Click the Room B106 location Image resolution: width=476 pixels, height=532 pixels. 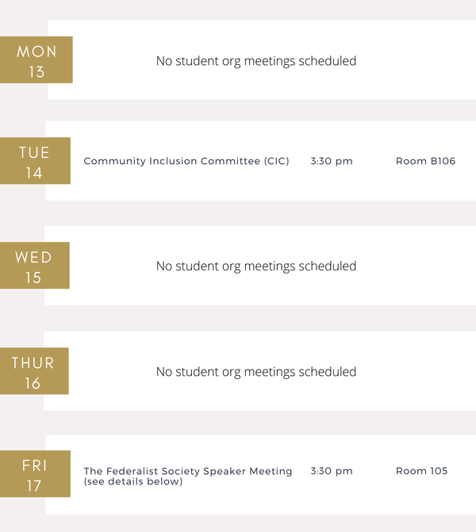pos(426,161)
